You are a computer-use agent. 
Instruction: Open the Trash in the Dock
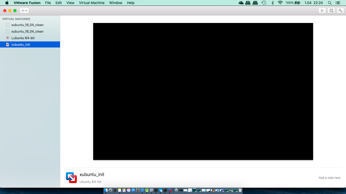point(240,190)
